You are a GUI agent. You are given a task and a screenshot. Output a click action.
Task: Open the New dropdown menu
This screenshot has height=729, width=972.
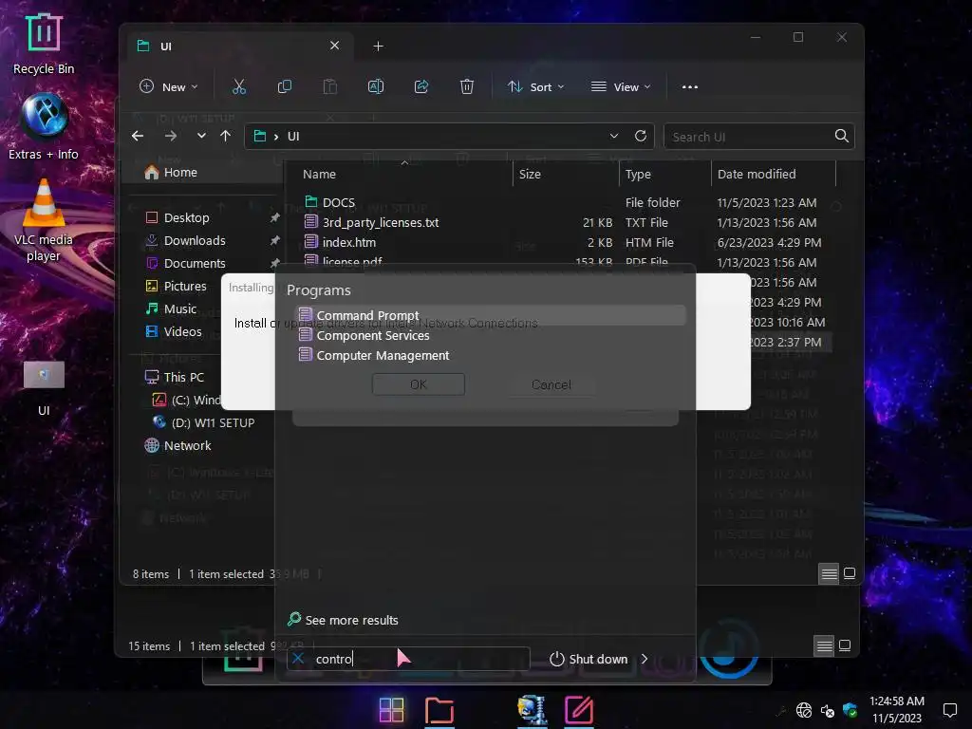[x=168, y=86]
